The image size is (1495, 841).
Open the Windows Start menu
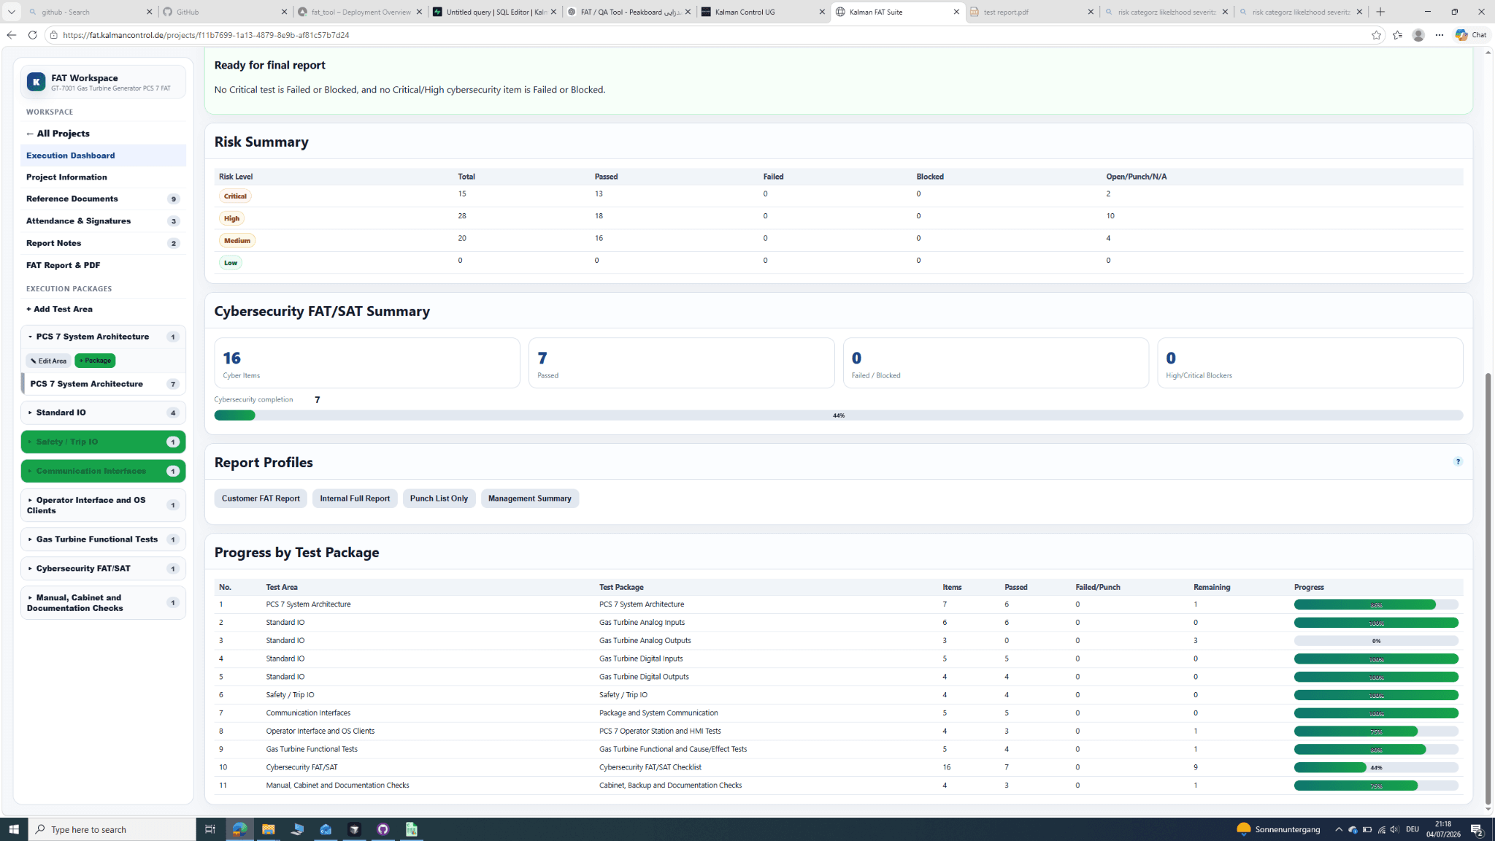click(x=14, y=829)
